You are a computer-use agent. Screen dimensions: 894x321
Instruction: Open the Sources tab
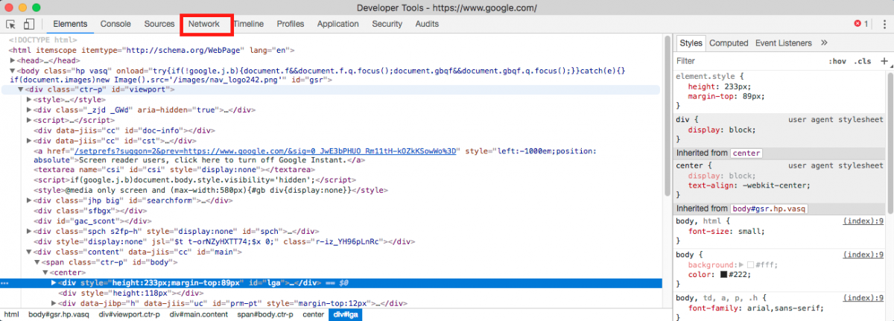[x=159, y=24]
